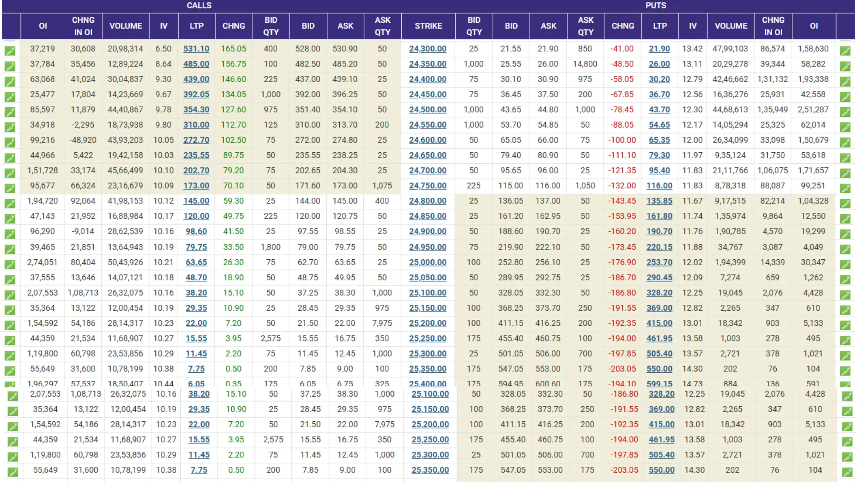The image size is (857, 482).
Task: Click puts-side chart icon in 24,350.00 row
Action: click(x=845, y=66)
